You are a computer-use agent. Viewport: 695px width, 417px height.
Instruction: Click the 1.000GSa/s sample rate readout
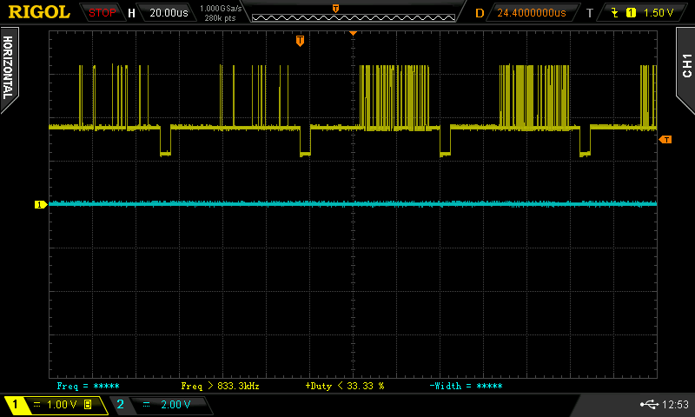coord(221,9)
